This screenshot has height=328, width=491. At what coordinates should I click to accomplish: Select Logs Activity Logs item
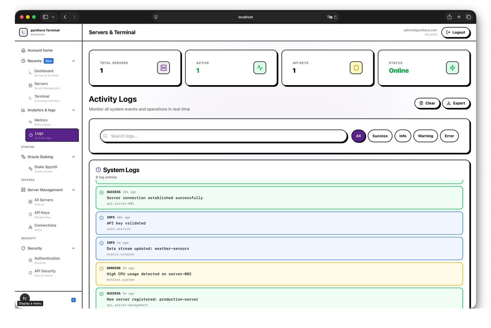tap(52, 135)
